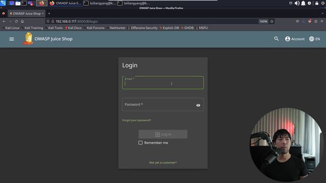This screenshot has width=326, height=183.
Task: Click the log out power icon
Action: [323, 3]
